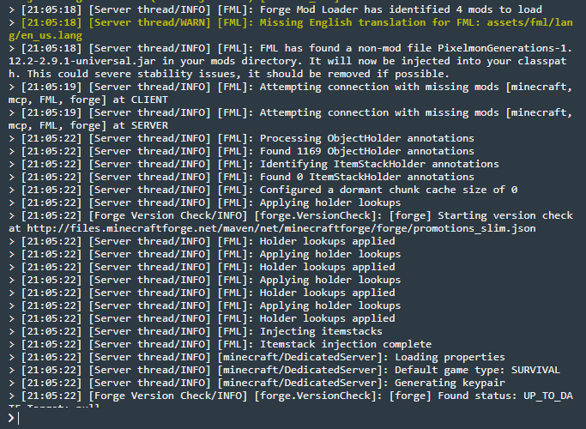Select the DedicatedServer 'Loading properties' line

pyautogui.click(x=257, y=357)
